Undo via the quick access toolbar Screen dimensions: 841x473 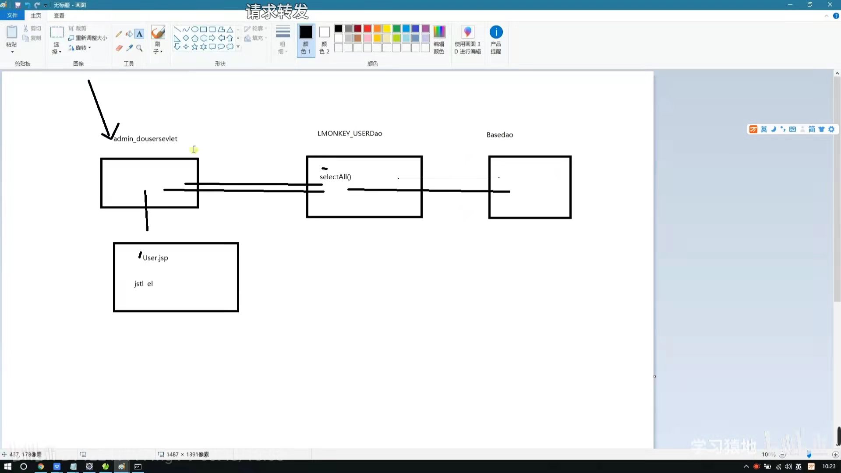tap(27, 5)
